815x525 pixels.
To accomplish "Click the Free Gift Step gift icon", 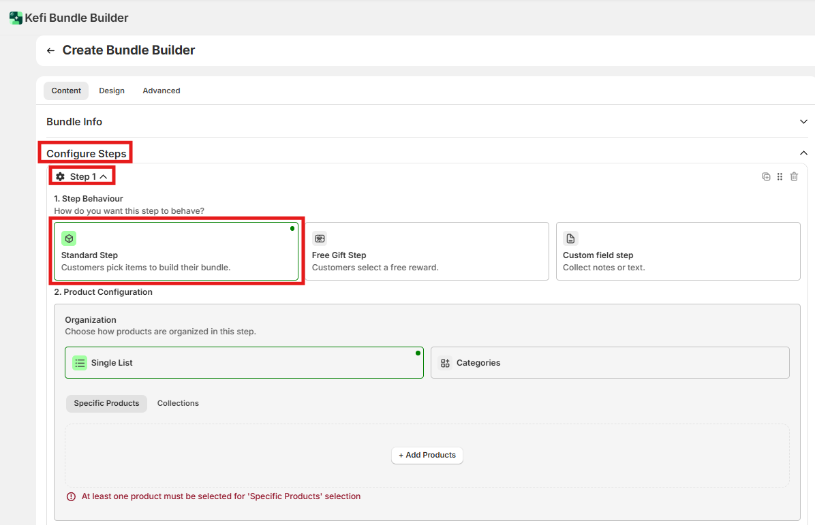I will click(320, 238).
